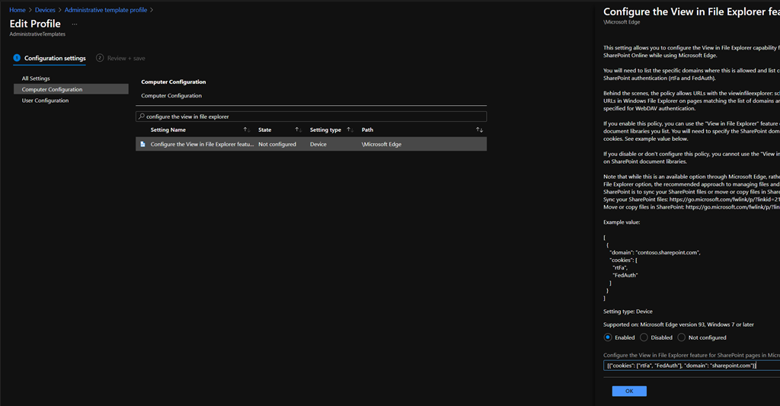Select All Settings in the left tree
Viewport: 780px width, 406px height.
(x=36, y=78)
